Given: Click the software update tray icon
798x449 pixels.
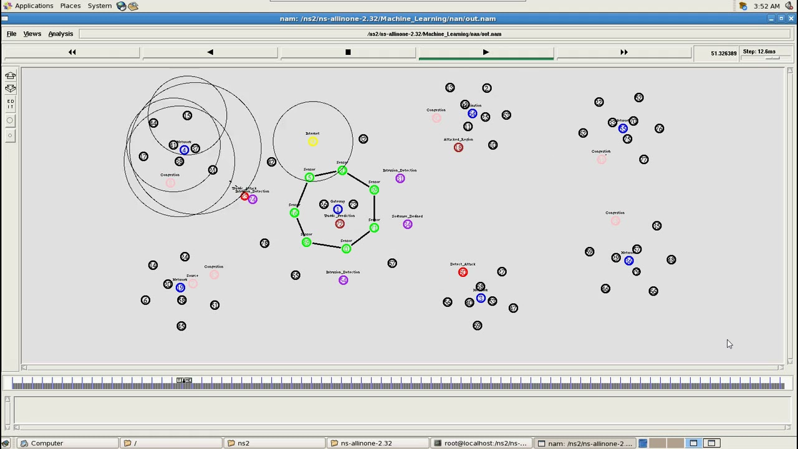Looking at the screenshot, I should click(x=743, y=6).
